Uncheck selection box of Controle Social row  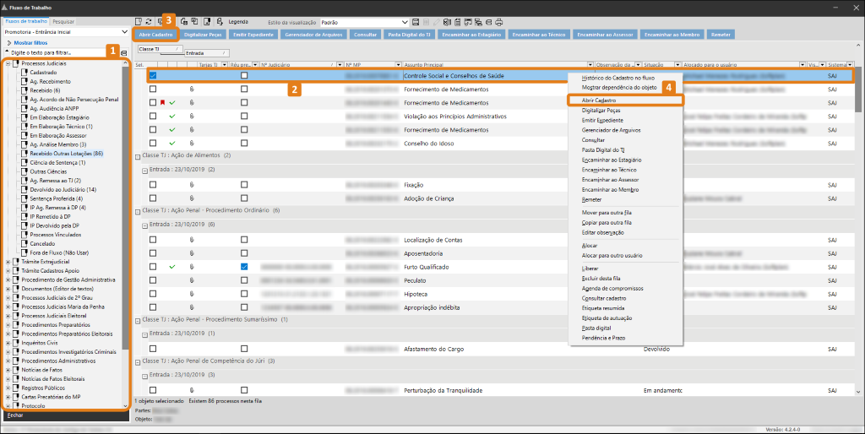pyautogui.click(x=153, y=75)
